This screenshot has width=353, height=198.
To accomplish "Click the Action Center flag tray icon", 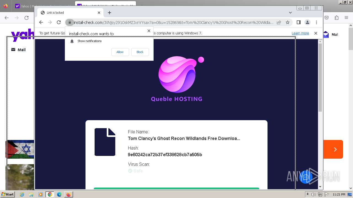I will (x=327, y=194).
